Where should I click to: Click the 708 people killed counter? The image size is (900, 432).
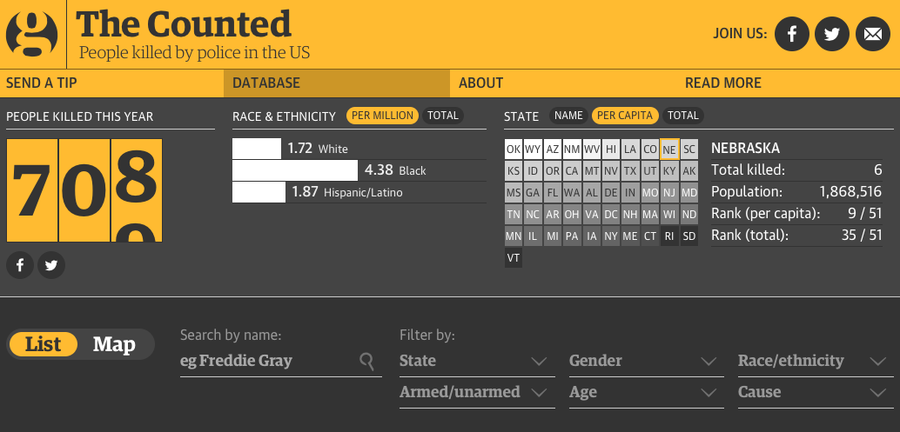click(84, 190)
